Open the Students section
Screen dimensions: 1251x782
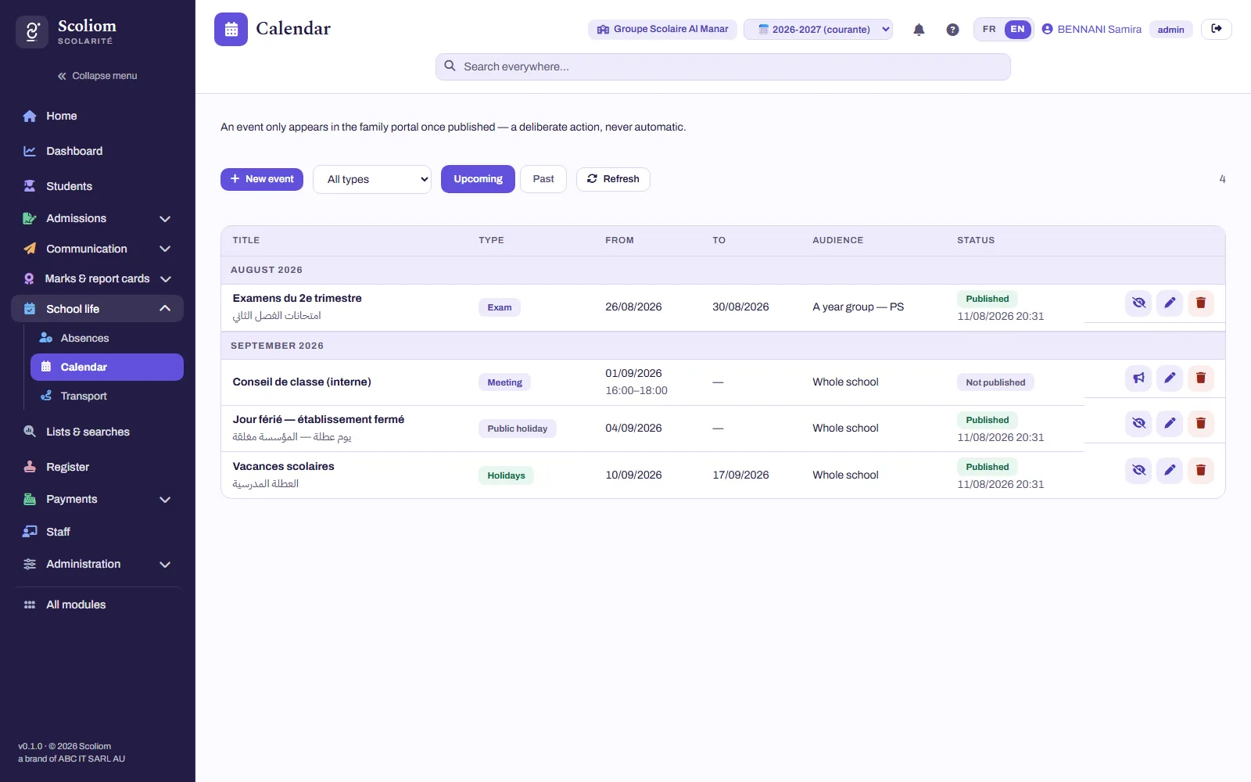(x=97, y=186)
